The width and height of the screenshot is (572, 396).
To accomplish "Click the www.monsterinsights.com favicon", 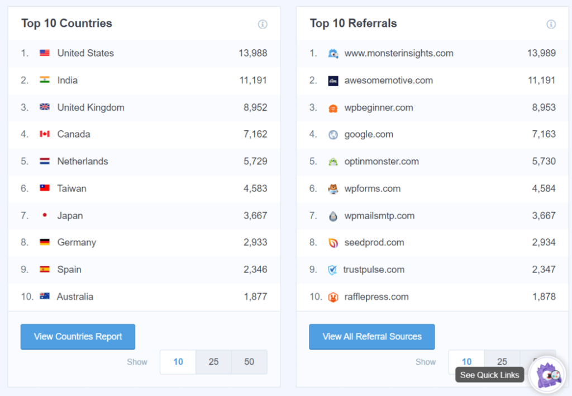I will (333, 53).
